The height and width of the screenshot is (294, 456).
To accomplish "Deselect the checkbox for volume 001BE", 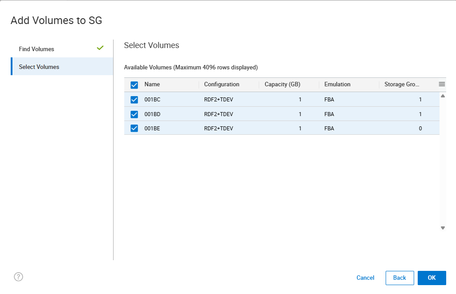I will click(x=134, y=129).
